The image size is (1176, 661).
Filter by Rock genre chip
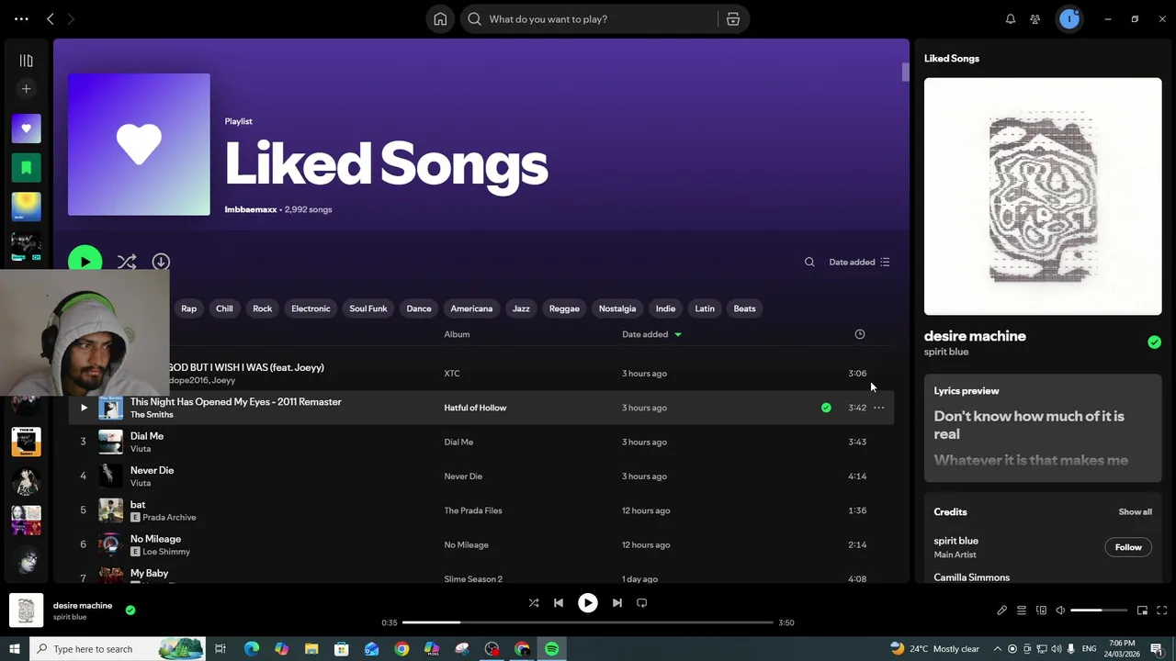(x=263, y=308)
